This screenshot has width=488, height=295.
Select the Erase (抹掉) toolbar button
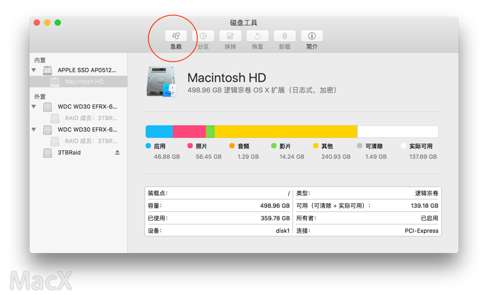coord(230,36)
